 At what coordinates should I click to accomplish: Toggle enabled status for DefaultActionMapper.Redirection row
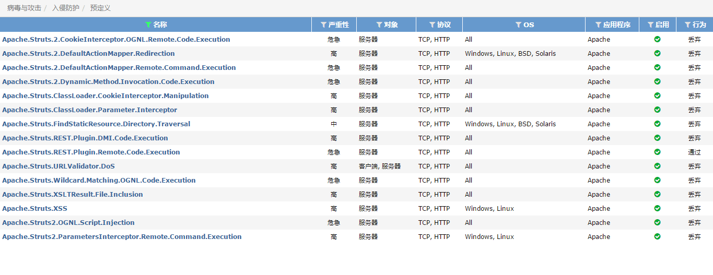point(658,53)
